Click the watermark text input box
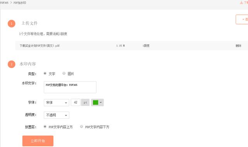This screenshot has width=248, height=147. [70, 87]
